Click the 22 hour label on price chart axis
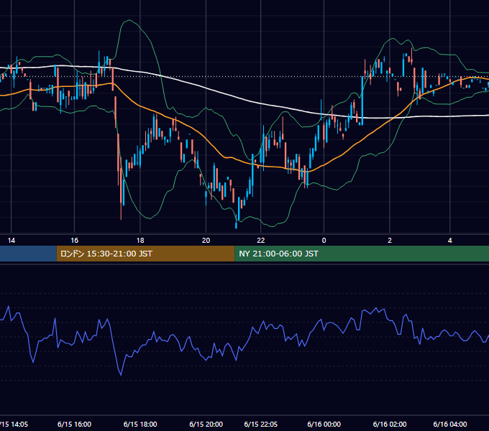 point(261,241)
